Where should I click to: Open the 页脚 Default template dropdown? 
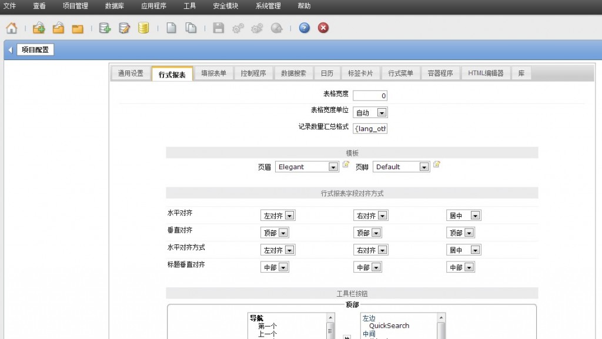click(401, 167)
